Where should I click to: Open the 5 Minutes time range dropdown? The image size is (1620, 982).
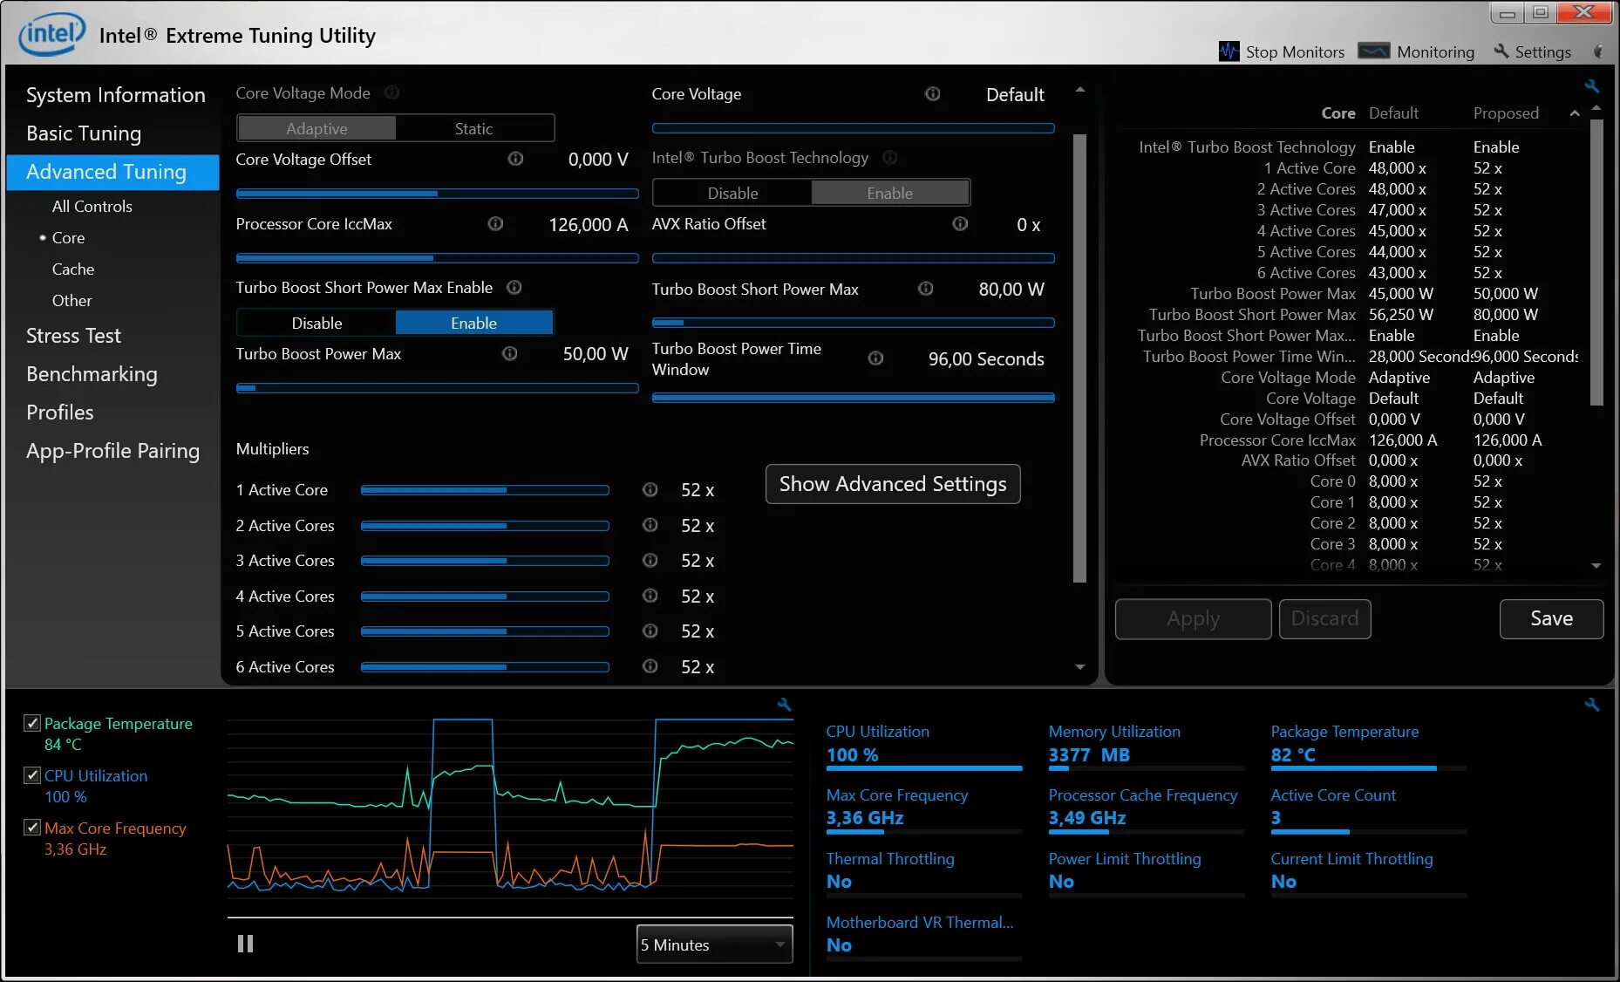715,944
